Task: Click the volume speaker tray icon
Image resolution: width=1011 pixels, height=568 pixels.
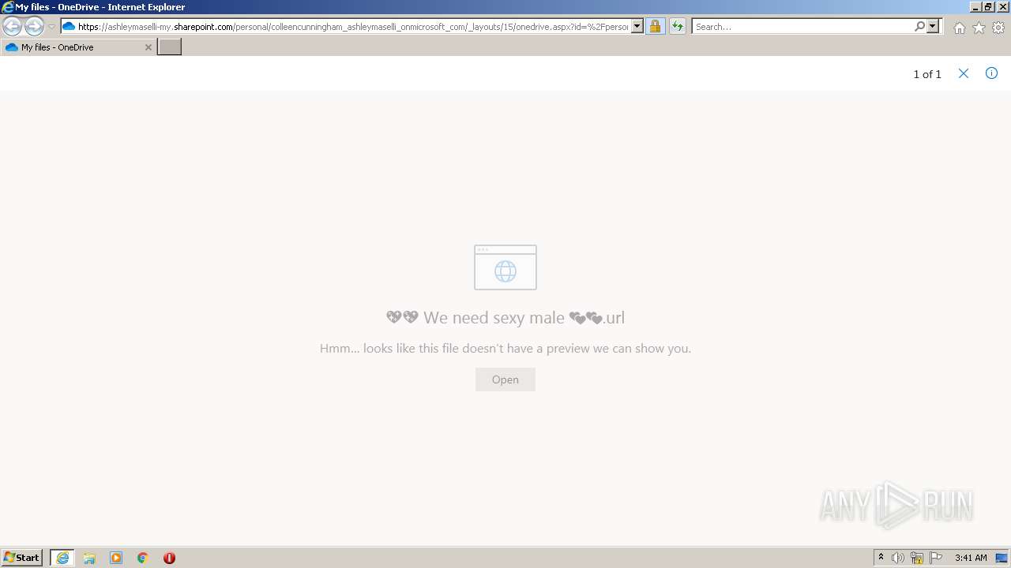Action: [898, 558]
